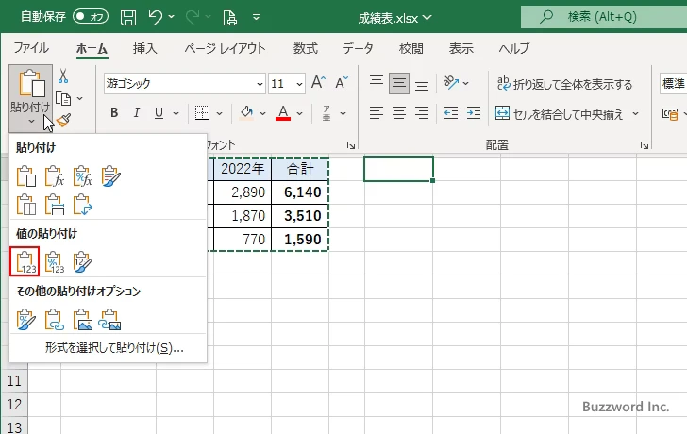Select Transpose paste icon
This screenshot has width=687, height=434.
tap(83, 205)
